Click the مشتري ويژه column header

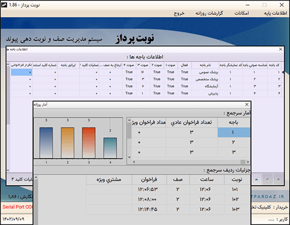[109, 180]
